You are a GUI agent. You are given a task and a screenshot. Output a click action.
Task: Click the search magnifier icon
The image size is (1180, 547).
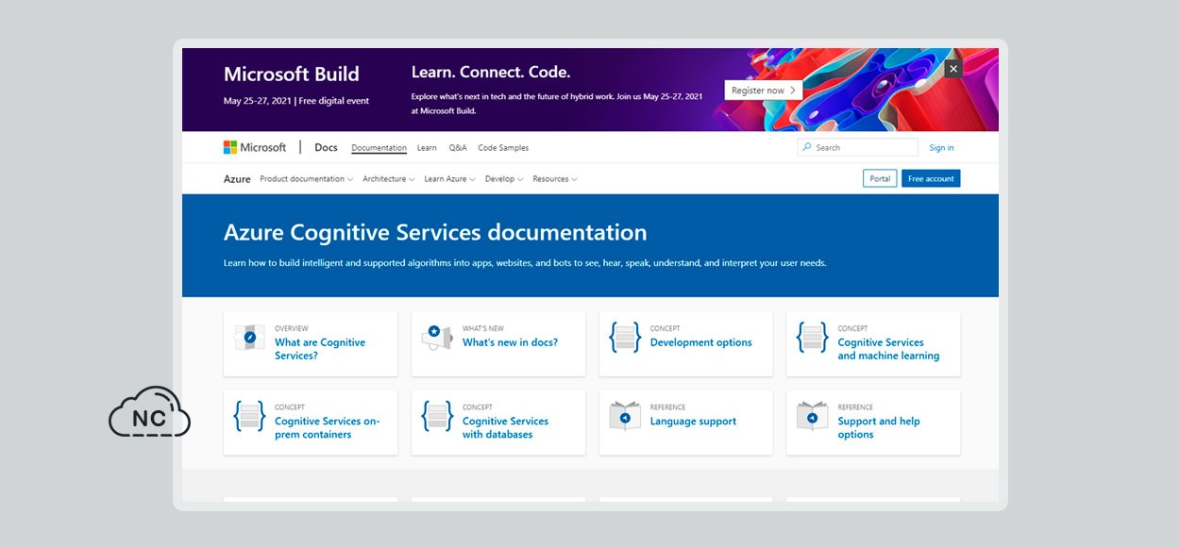point(807,147)
